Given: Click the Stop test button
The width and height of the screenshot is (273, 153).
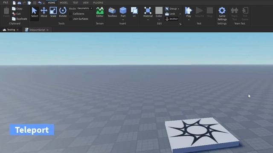Looking at the screenshot, I should click(209, 12).
